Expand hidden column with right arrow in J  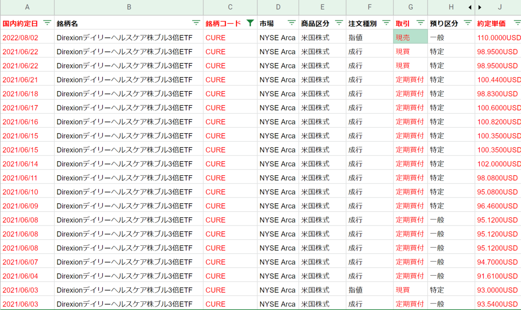pos(480,7)
